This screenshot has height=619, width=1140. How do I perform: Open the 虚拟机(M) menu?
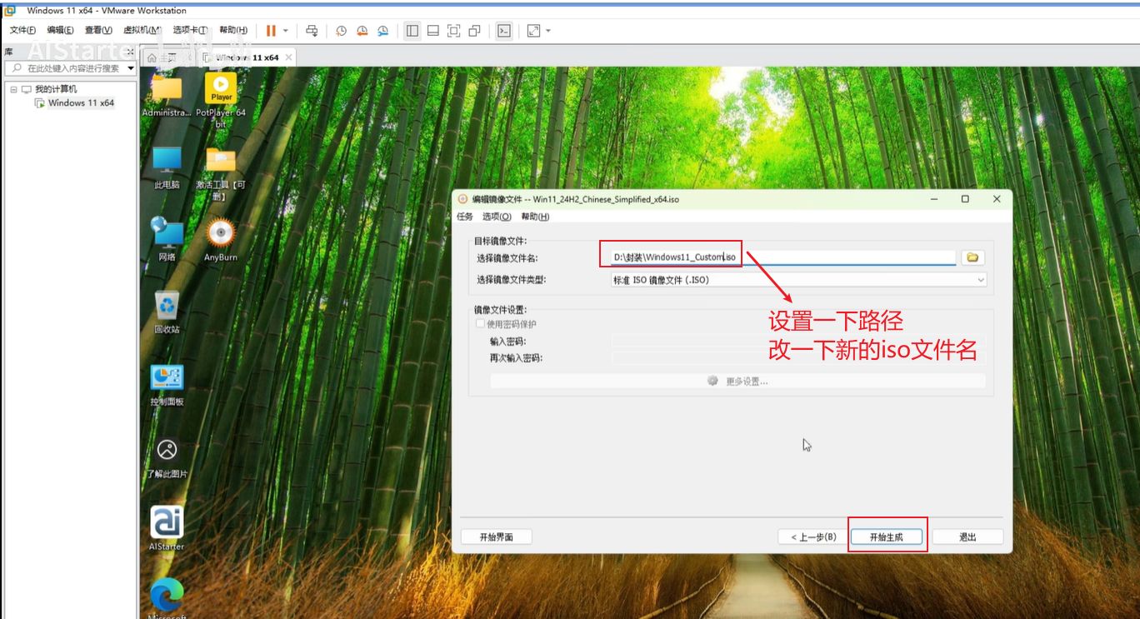point(142,30)
